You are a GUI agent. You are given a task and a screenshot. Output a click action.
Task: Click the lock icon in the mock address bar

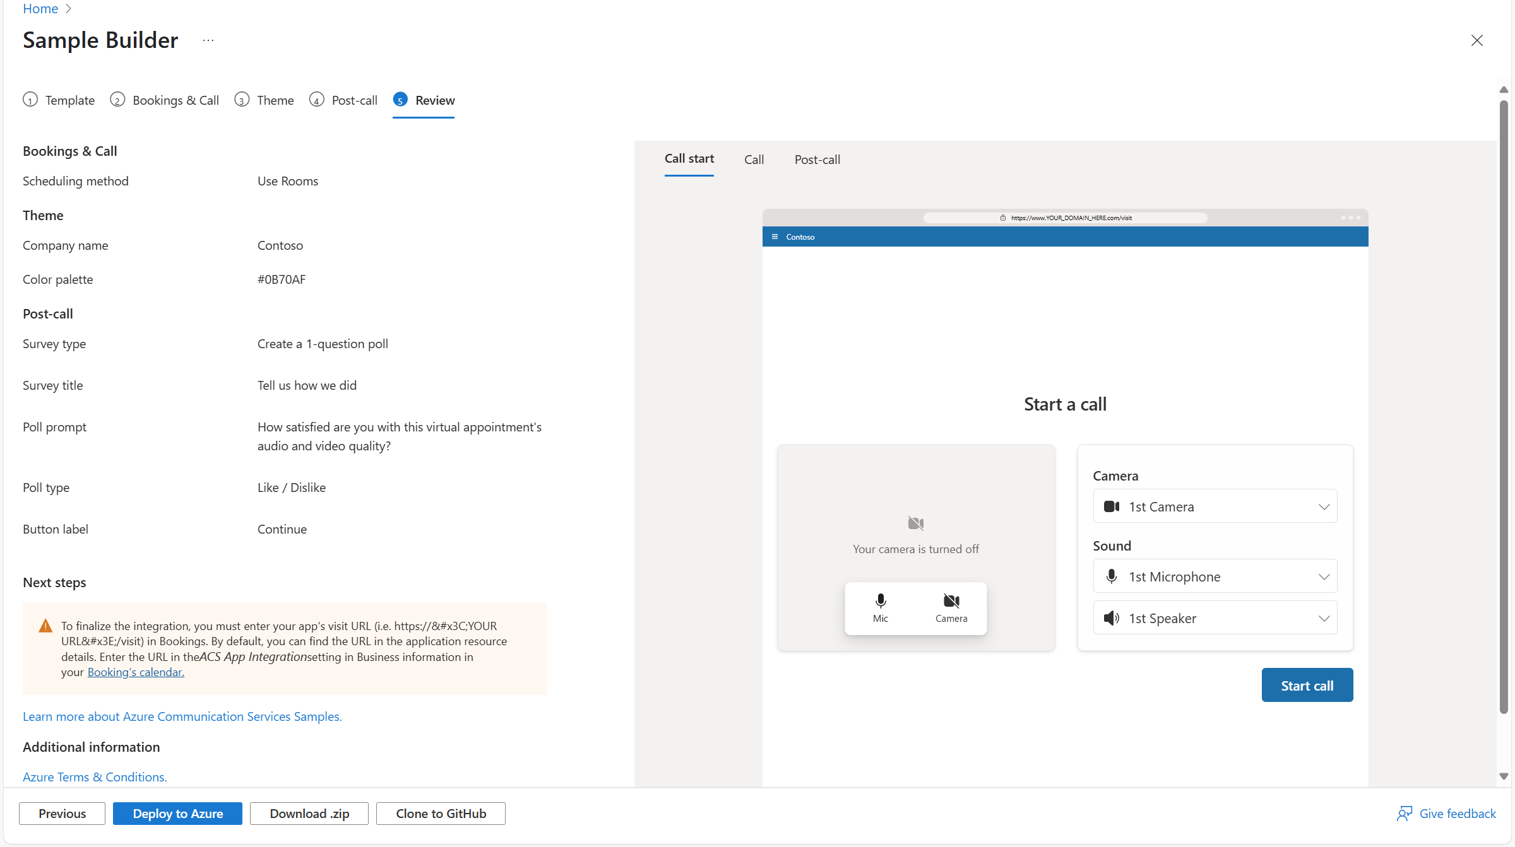coord(1002,217)
